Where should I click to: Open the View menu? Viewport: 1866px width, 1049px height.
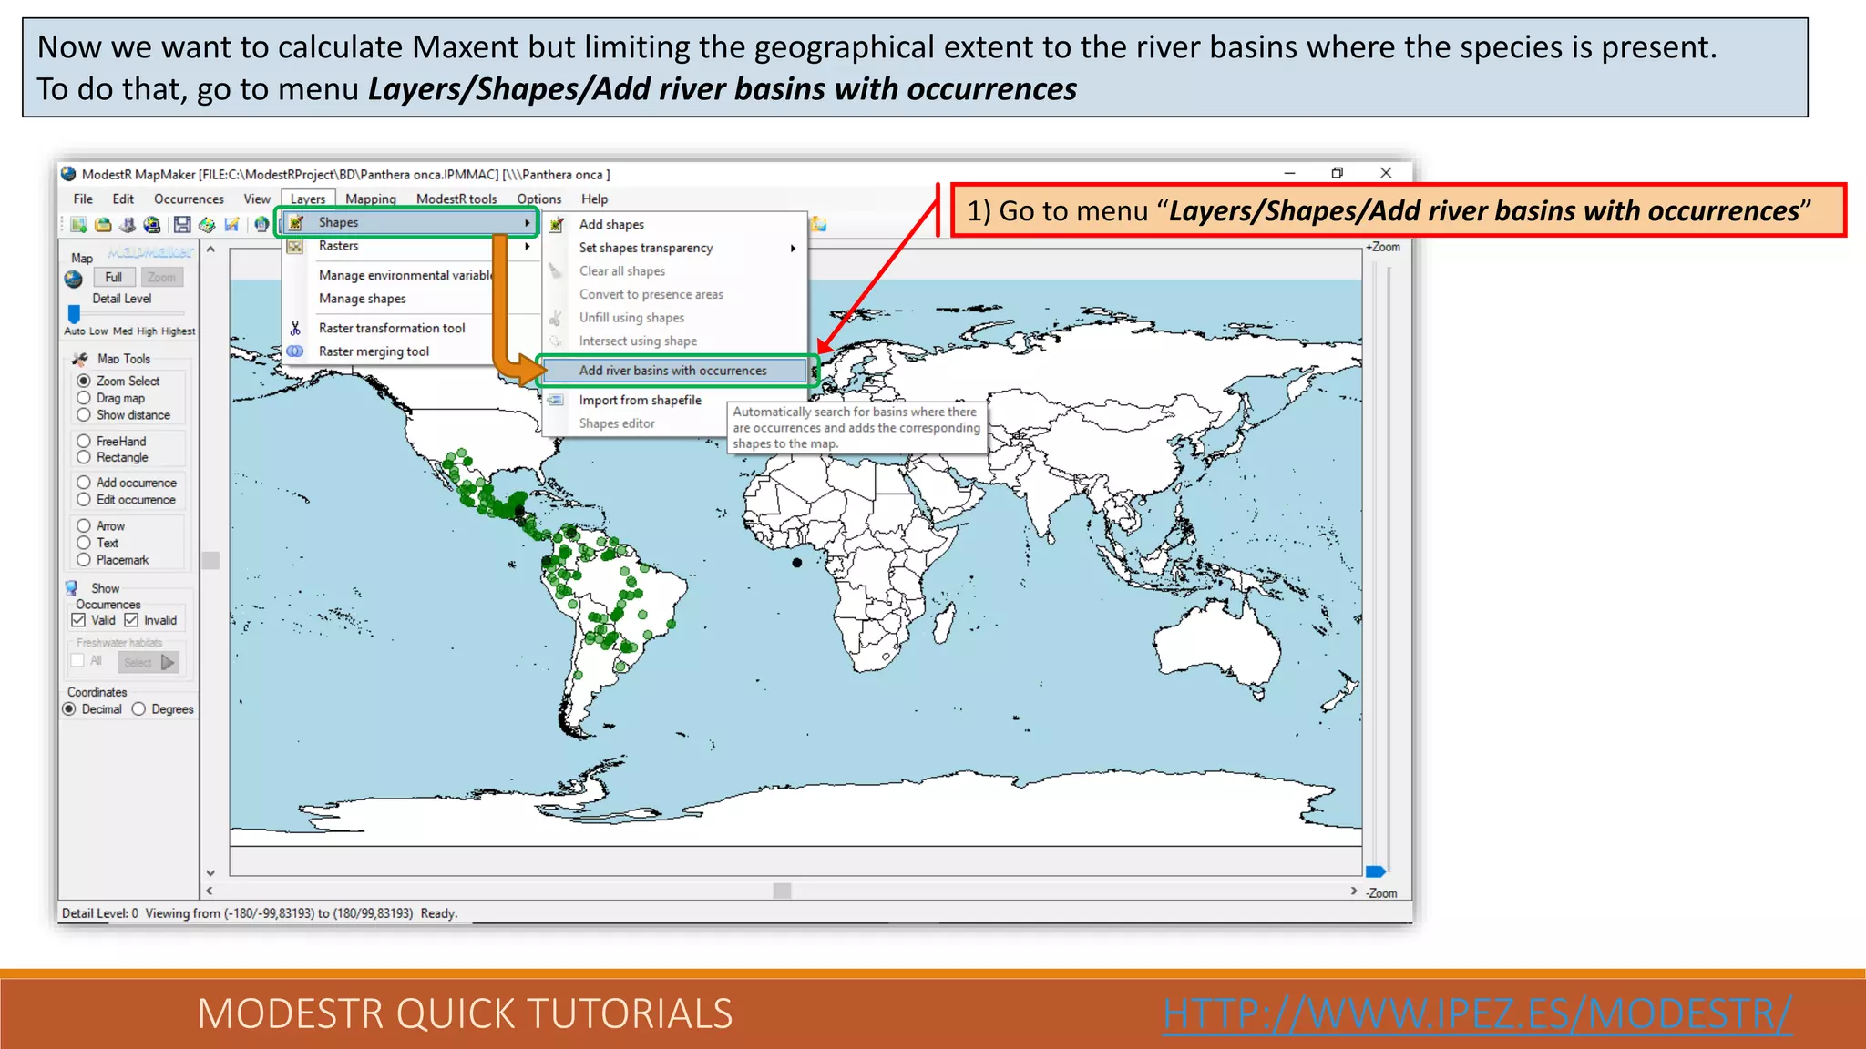(257, 199)
